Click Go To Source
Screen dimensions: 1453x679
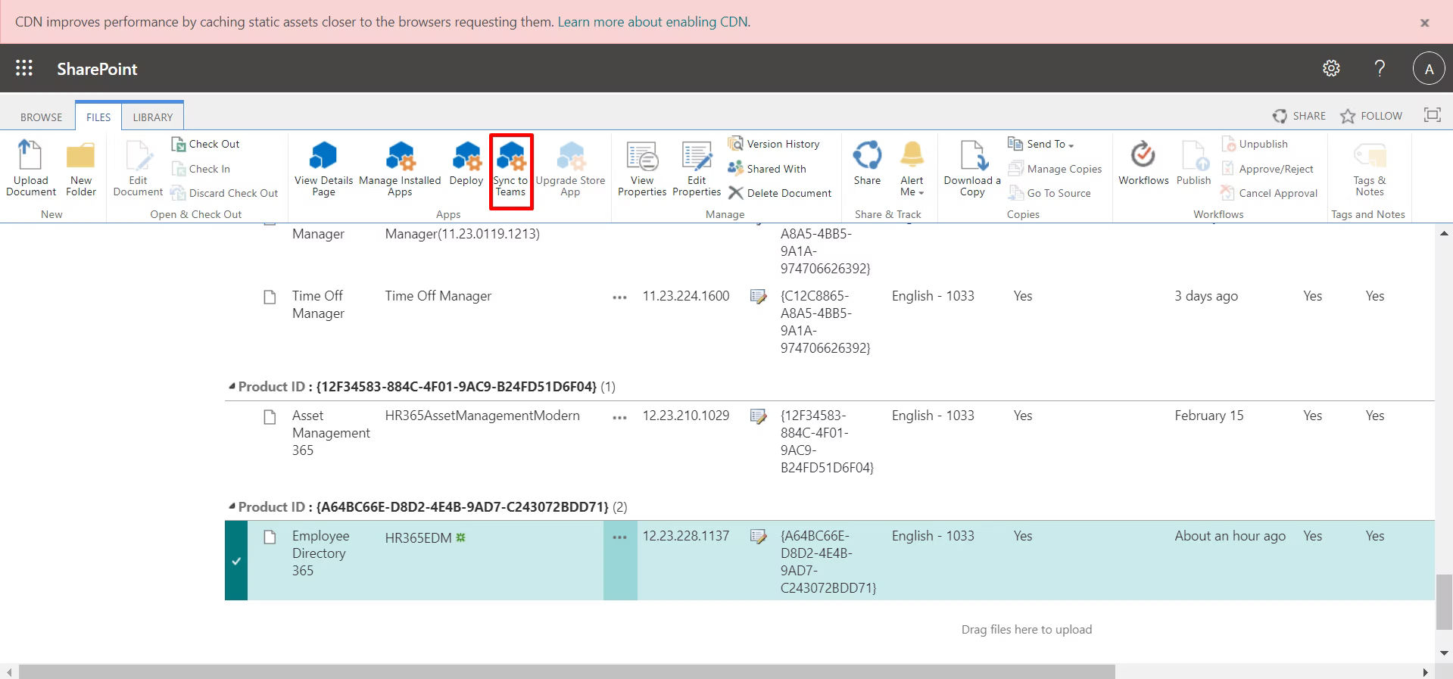(x=1049, y=193)
